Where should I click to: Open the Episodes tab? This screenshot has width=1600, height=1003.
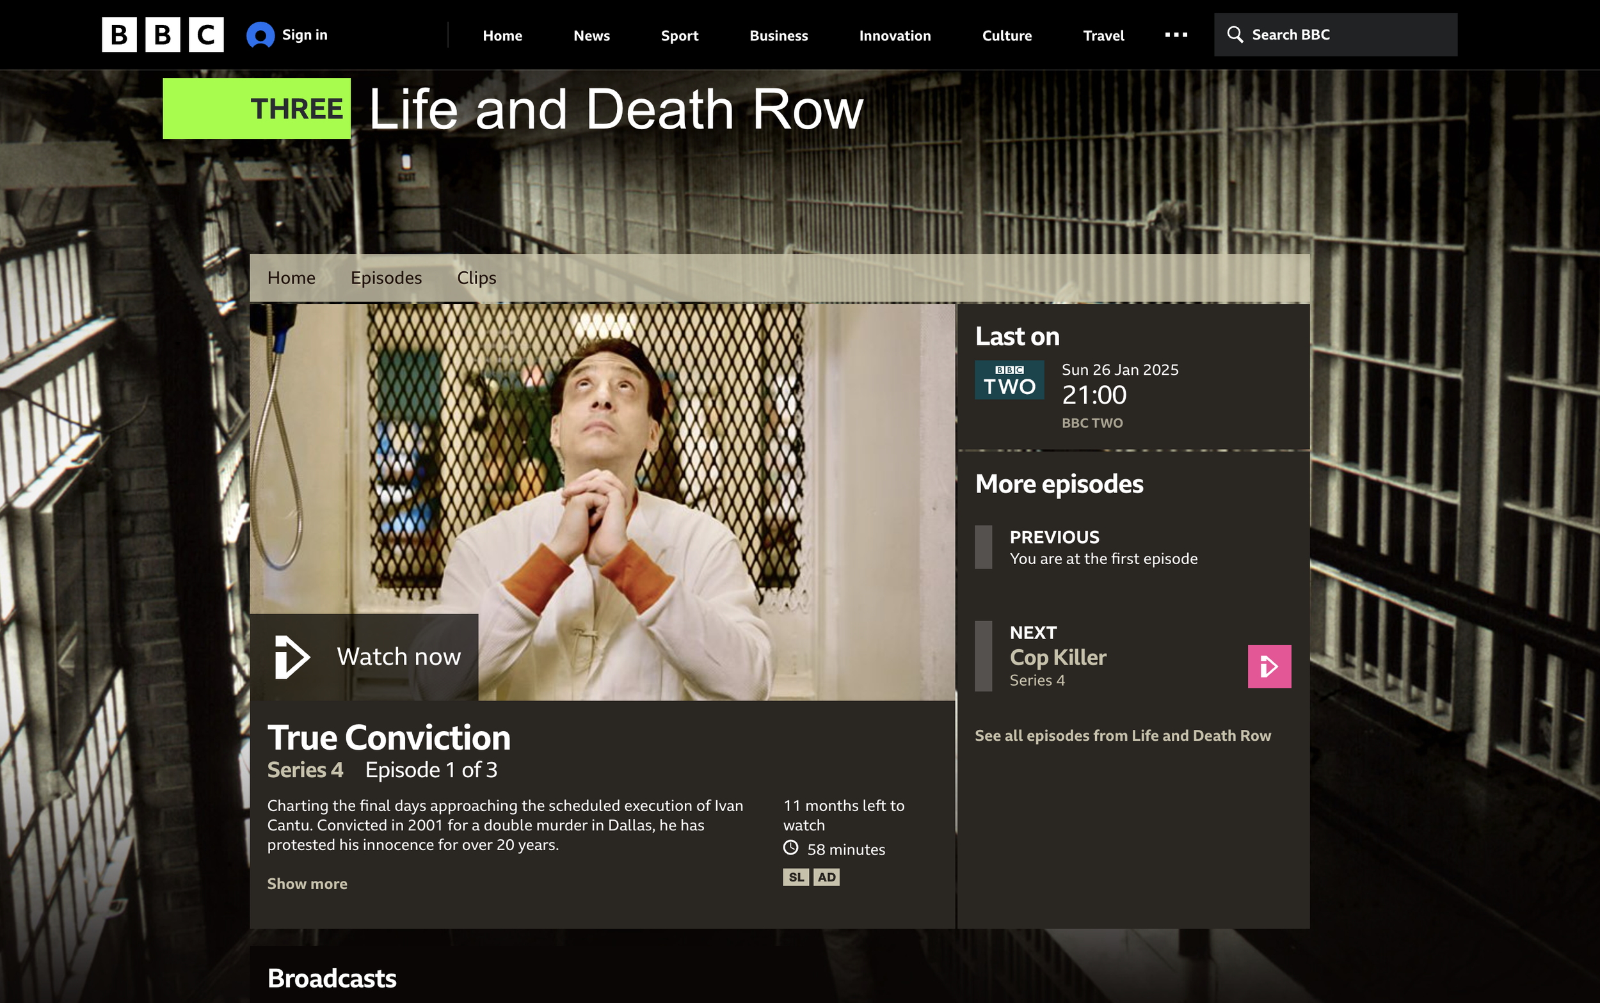386,278
